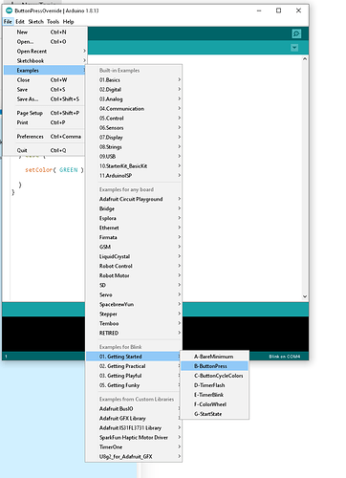Open Adafruit Circuit Playground examples
Image resolution: width=346 pixels, height=478 pixels.
(134, 199)
